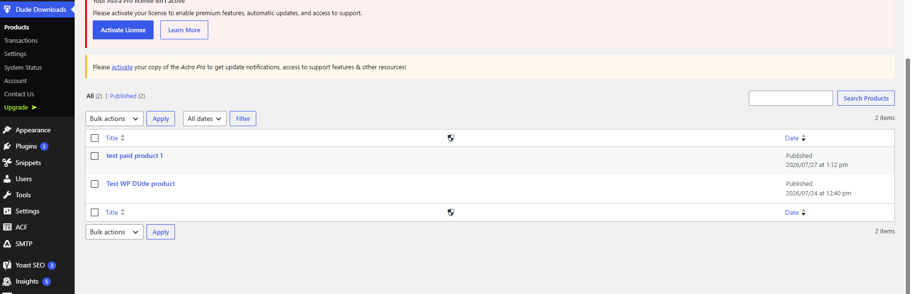Click the ACF grid icon
Screen dimensions: 911x294
(x=7, y=227)
